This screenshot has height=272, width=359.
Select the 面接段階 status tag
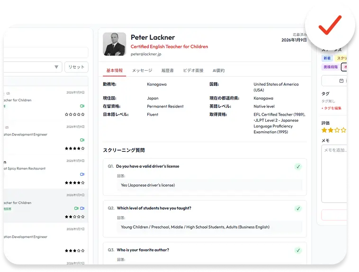(x=331, y=67)
